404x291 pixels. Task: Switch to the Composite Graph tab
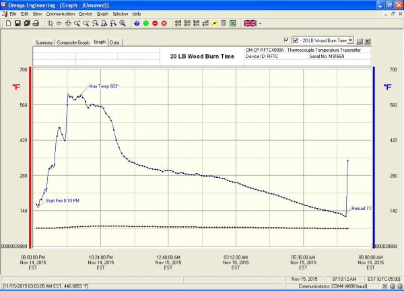(73, 42)
